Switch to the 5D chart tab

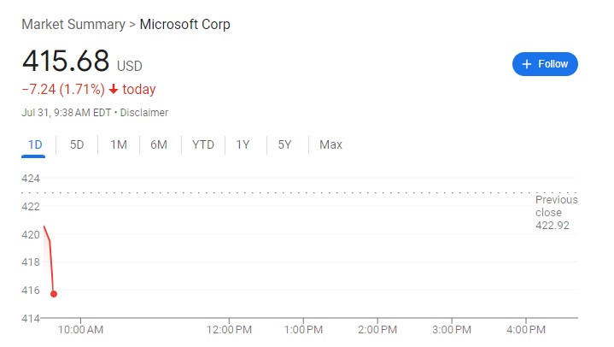click(77, 144)
